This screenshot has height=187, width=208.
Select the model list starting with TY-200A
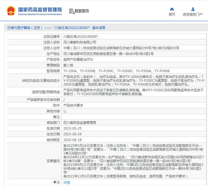coord(116,71)
